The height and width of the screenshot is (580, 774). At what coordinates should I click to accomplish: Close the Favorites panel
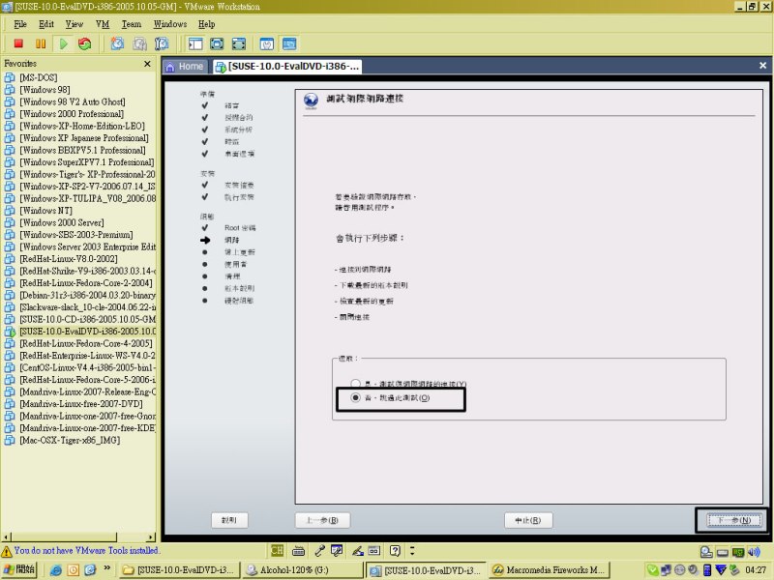tap(147, 64)
